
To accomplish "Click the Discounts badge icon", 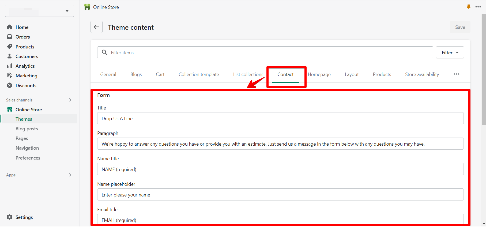I will (x=10, y=85).
